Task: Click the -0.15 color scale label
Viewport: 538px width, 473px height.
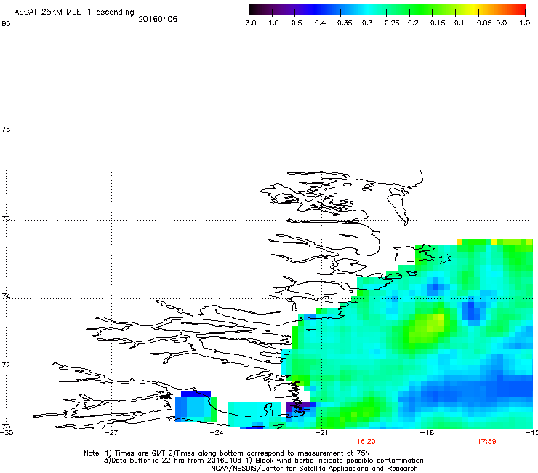Action: pos(435,23)
